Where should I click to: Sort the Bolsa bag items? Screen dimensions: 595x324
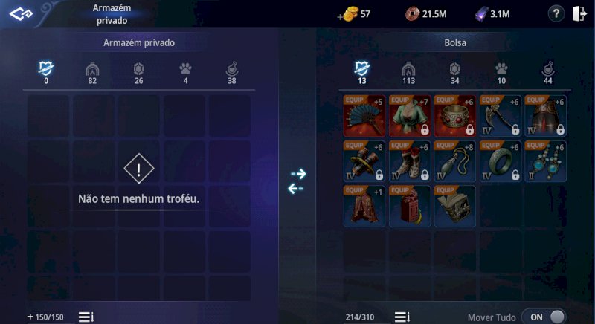(x=402, y=317)
